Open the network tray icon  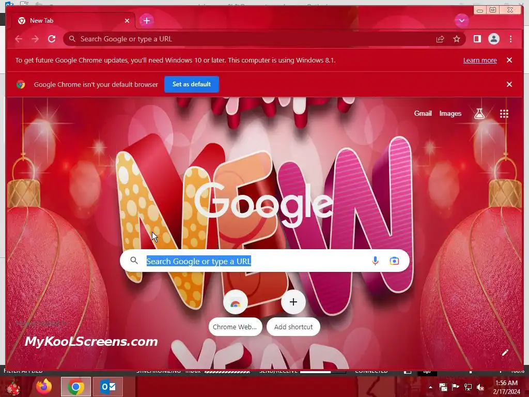pyautogui.click(x=468, y=387)
